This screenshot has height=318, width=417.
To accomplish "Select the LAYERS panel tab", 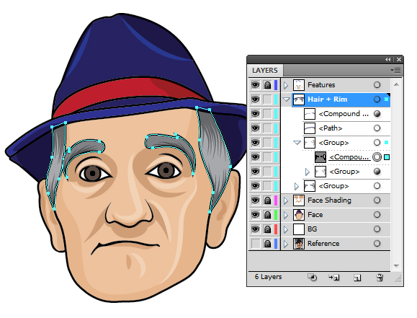I will 265,71.
